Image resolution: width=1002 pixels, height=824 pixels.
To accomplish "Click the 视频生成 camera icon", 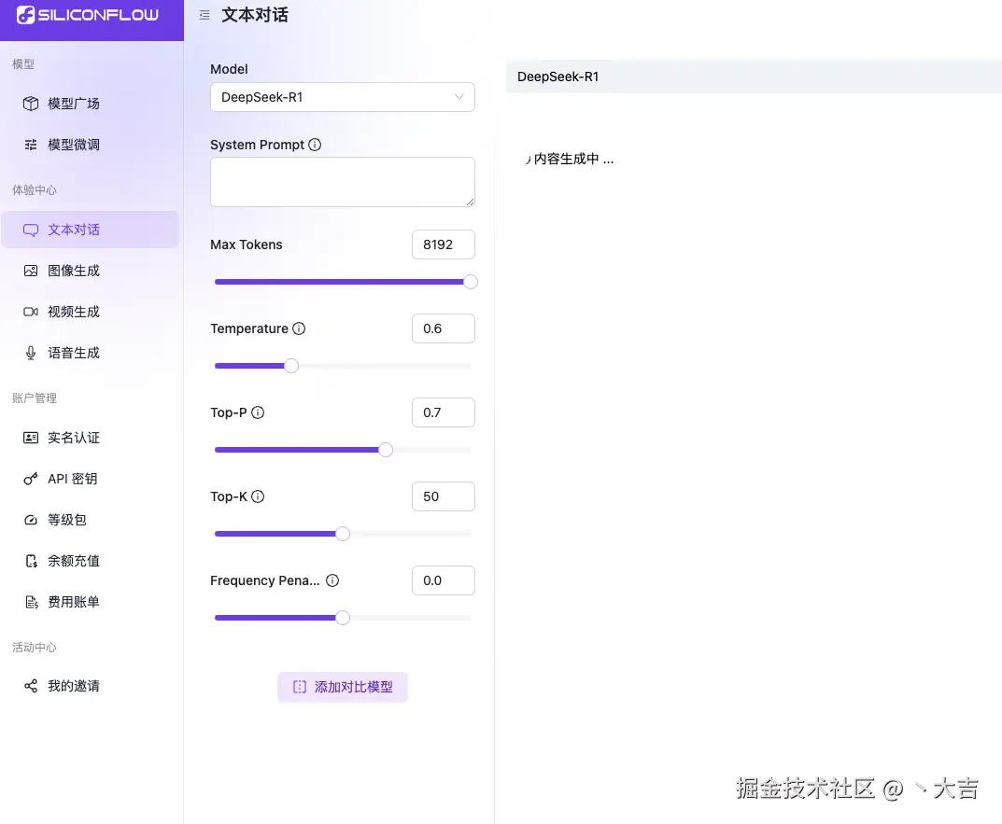I will click(31, 312).
